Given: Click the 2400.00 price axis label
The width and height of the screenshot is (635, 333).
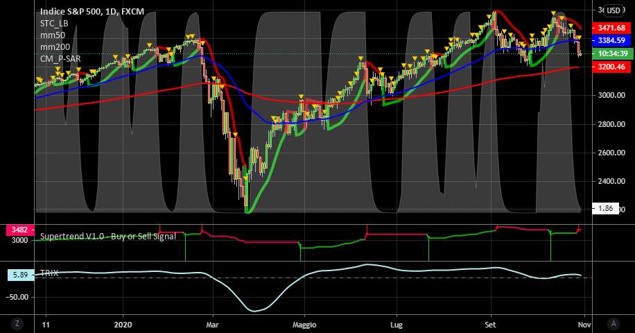Looking at the screenshot, I should click(611, 181).
